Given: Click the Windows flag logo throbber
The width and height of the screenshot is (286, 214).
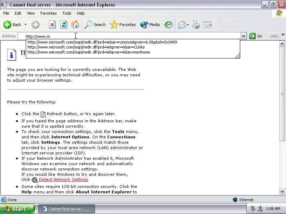Looking at the screenshot, I should [x=279, y=13].
